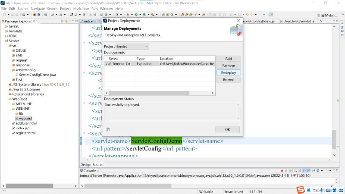Click the Package Explorer horizontal scrollbar
345x194 pixels.
point(29,186)
